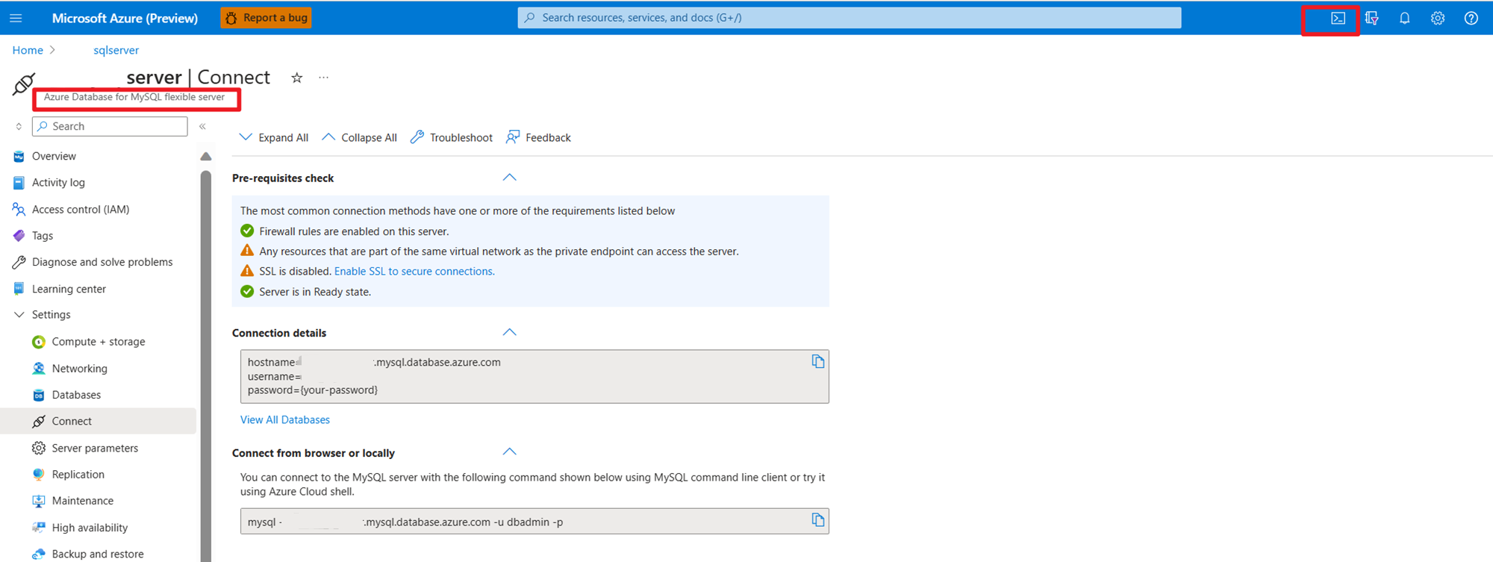Click the Replication icon
1493x562 pixels.
coord(39,475)
